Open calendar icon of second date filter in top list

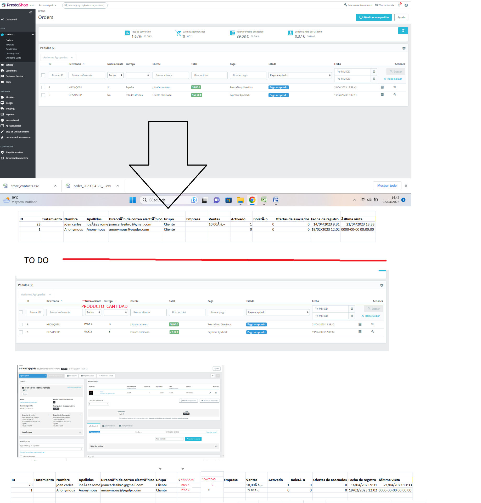click(374, 79)
